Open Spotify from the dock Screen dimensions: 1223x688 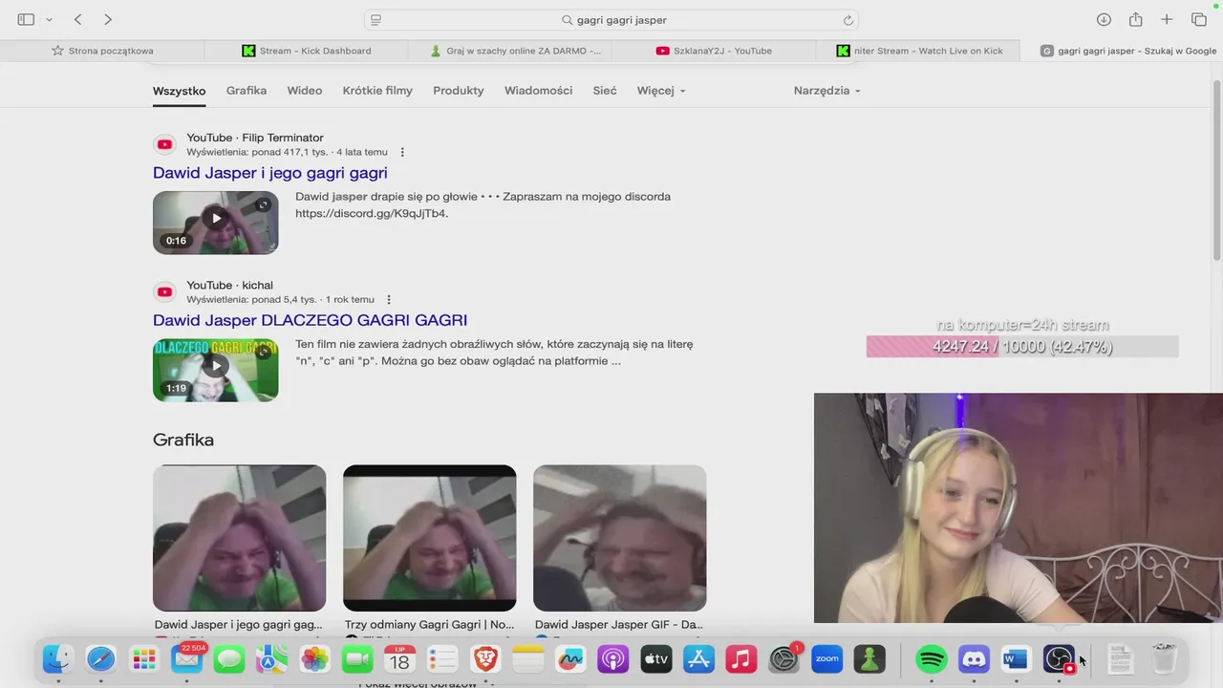(x=931, y=658)
